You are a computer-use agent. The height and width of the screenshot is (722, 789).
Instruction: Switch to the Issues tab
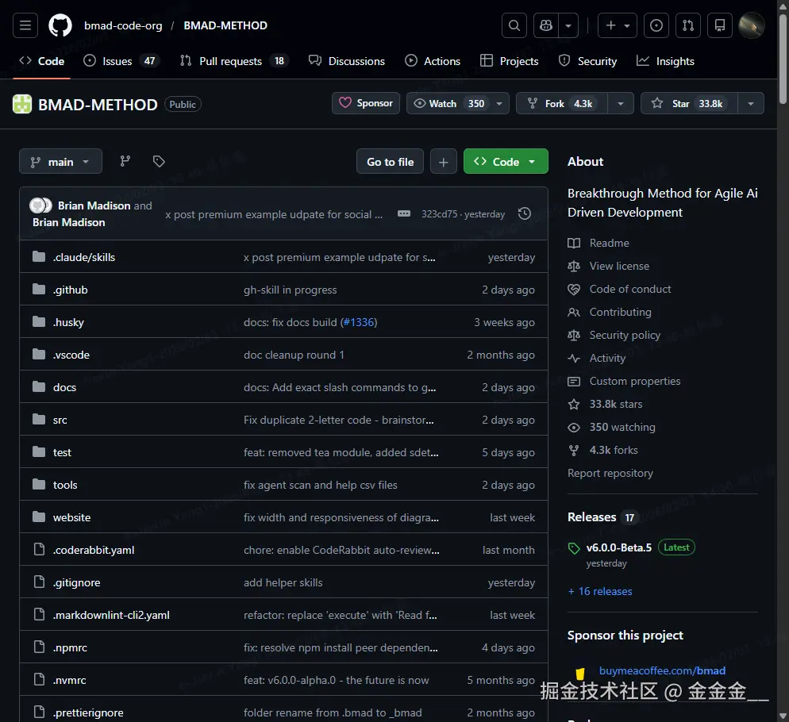[121, 61]
